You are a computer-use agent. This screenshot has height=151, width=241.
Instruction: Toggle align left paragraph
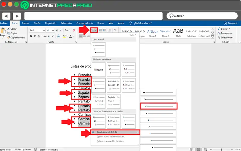pyautogui.click(x=80, y=36)
